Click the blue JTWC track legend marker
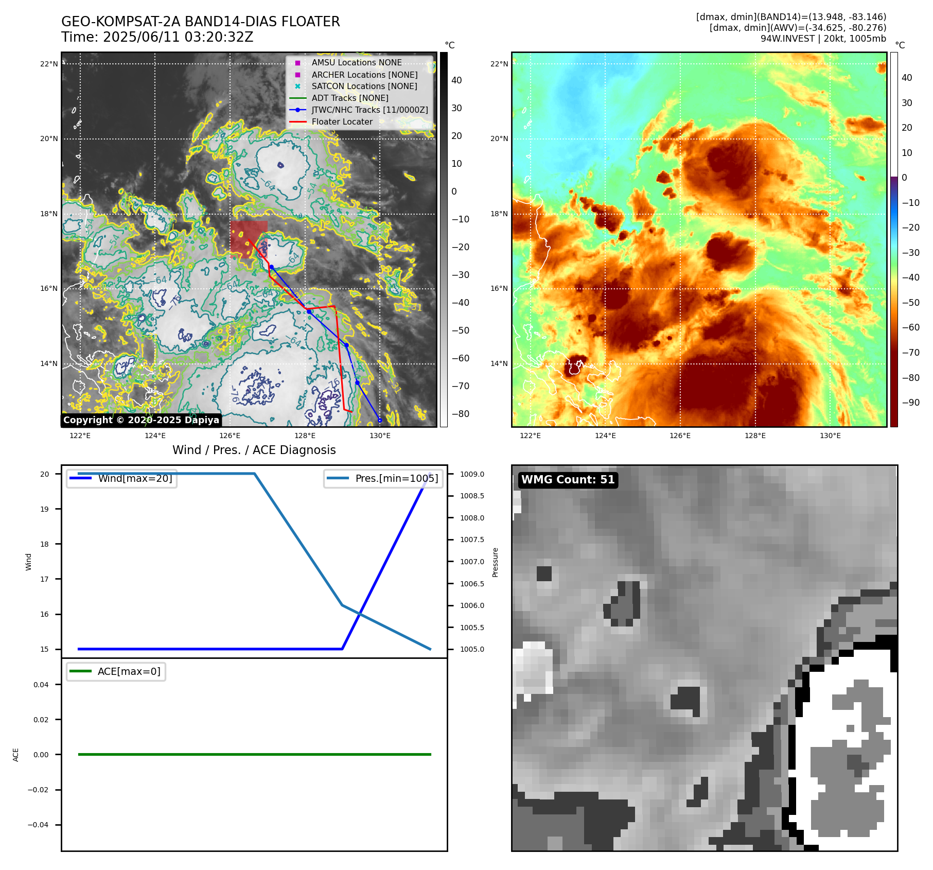The height and width of the screenshot is (870, 933). (x=297, y=110)
